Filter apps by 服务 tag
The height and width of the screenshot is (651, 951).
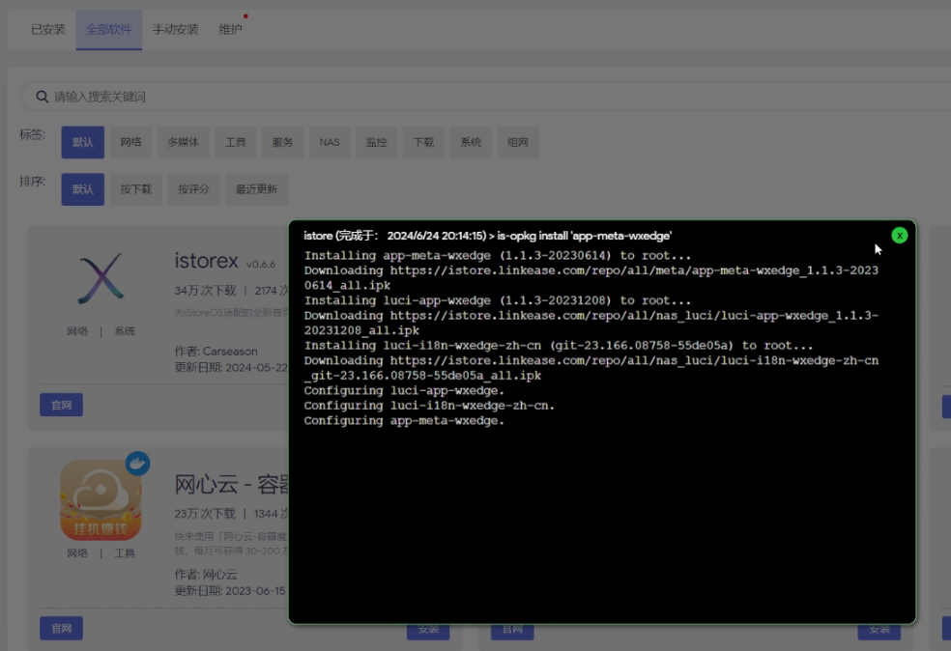(282, 142)
